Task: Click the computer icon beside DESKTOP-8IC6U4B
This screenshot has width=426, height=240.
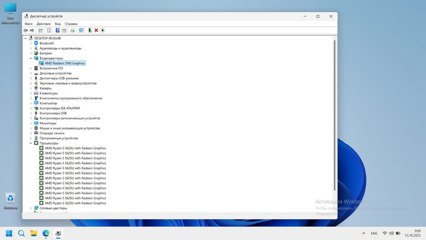Action: tap(31, 38)
